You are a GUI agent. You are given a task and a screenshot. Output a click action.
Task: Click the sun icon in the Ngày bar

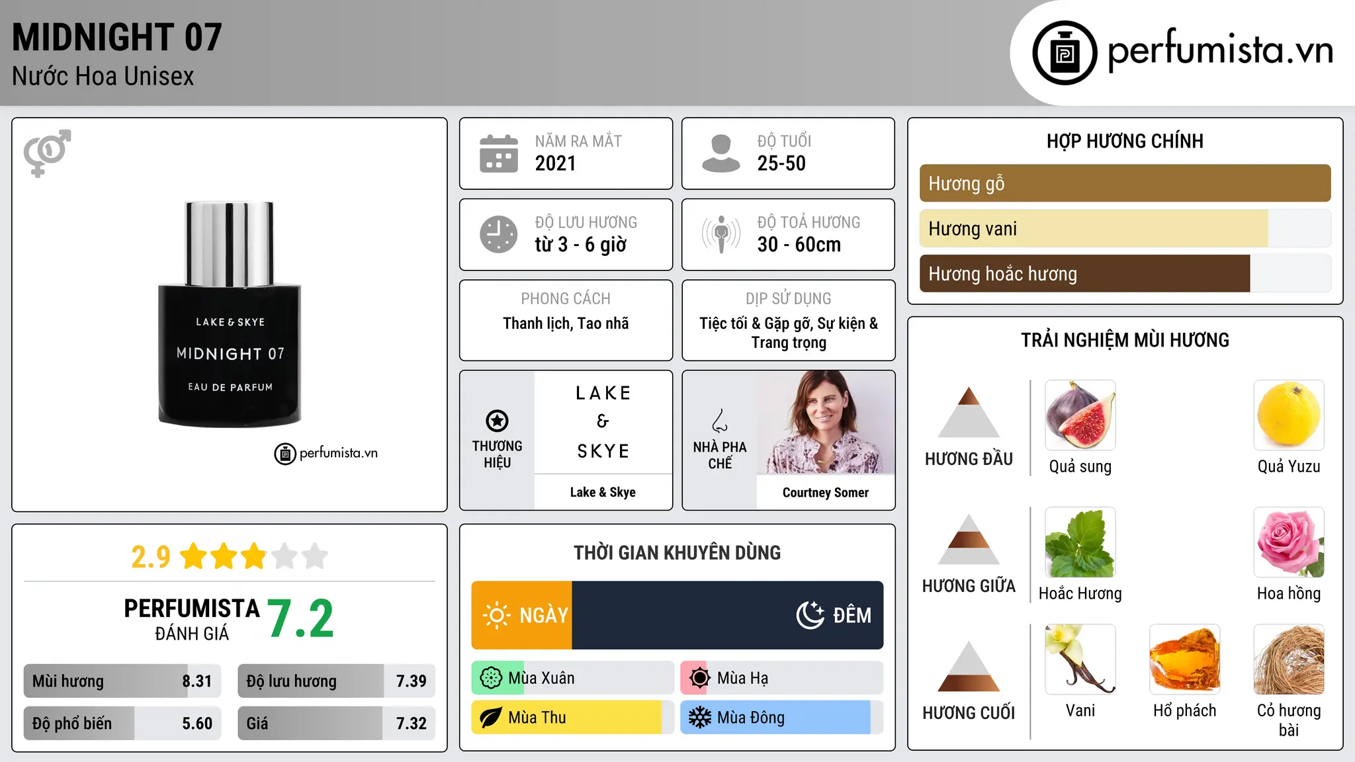tap(496, 615)
